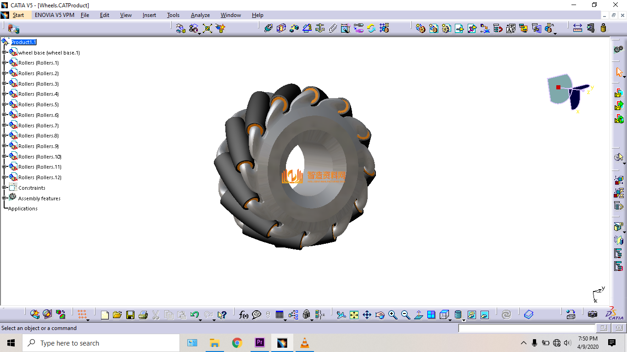Activate the Fly Mode airplane icon

pos(341,315)
